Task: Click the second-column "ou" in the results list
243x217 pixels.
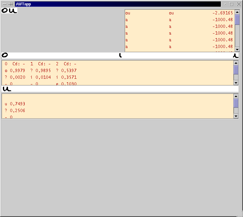Action: [x=171, y=13]
